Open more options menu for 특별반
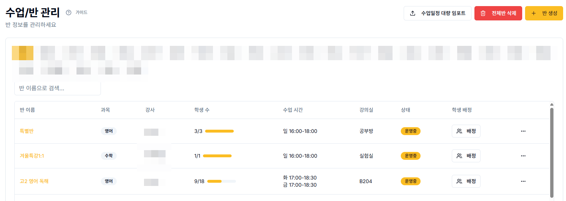The width and height of the screenshot is (566, 201). coord(523,131)
